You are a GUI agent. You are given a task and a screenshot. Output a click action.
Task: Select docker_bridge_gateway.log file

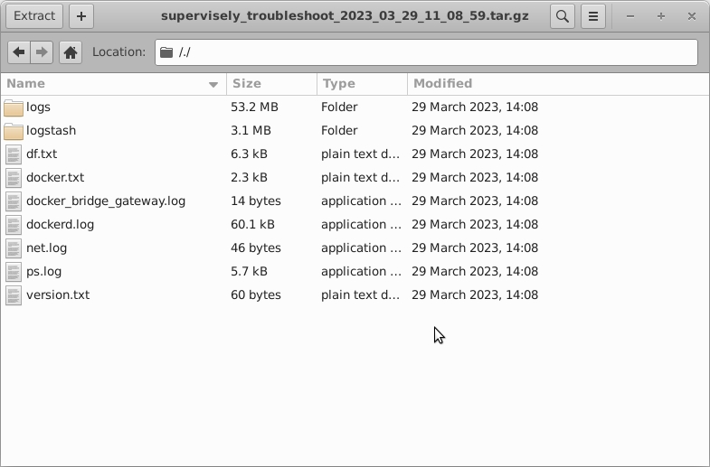click(x=106, y=201)
